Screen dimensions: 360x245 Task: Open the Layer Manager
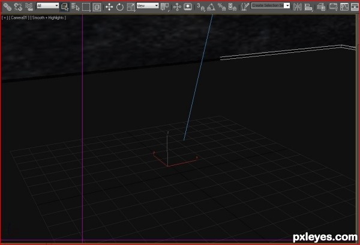pyautogui.click(x=321, y=7)
